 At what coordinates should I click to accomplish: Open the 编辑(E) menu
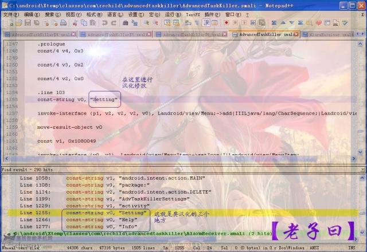point(32,14)
